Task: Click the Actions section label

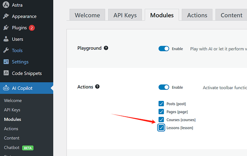Action: [x=85, y=87]
